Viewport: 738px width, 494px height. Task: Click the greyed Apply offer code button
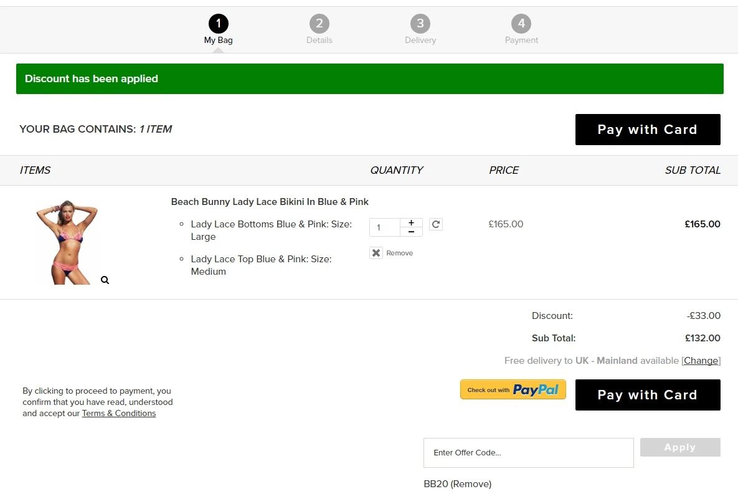point(680,447)
